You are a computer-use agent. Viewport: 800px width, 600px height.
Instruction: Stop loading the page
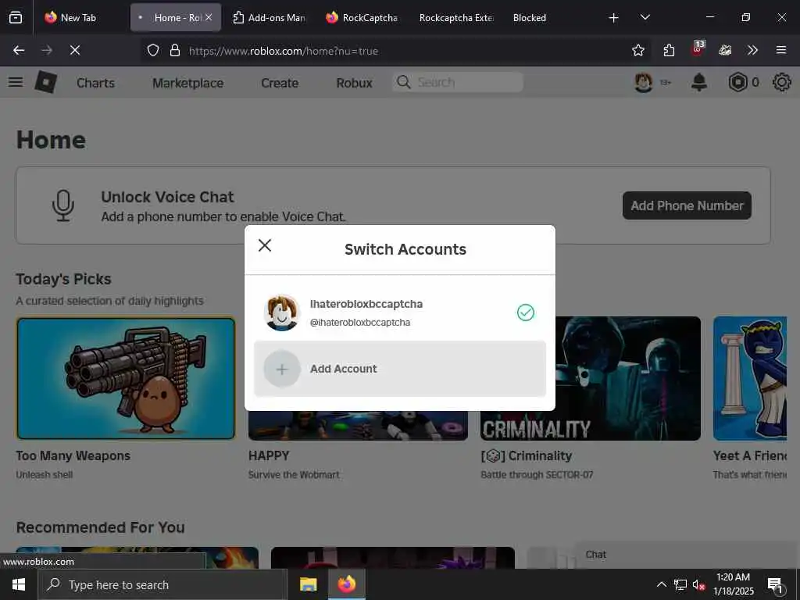tap(75, 50)
